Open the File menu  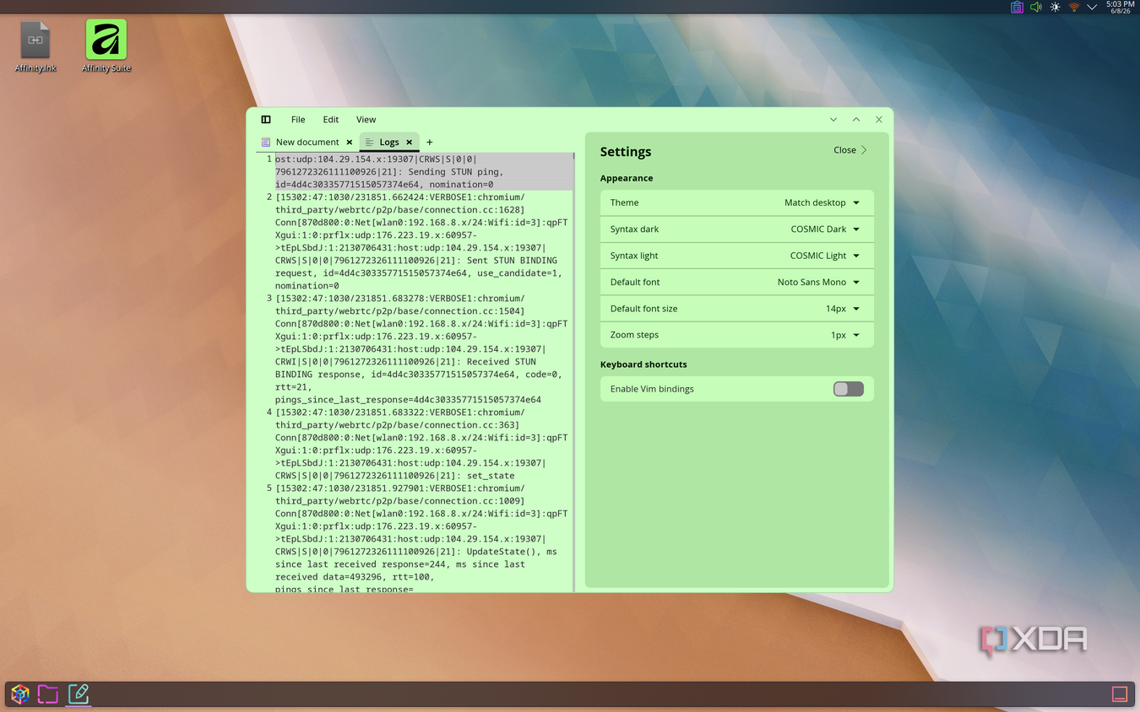tap(298, 120)
